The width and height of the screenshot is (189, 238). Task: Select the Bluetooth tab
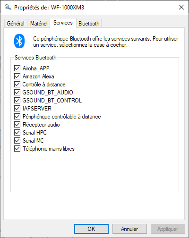(89, 24)
